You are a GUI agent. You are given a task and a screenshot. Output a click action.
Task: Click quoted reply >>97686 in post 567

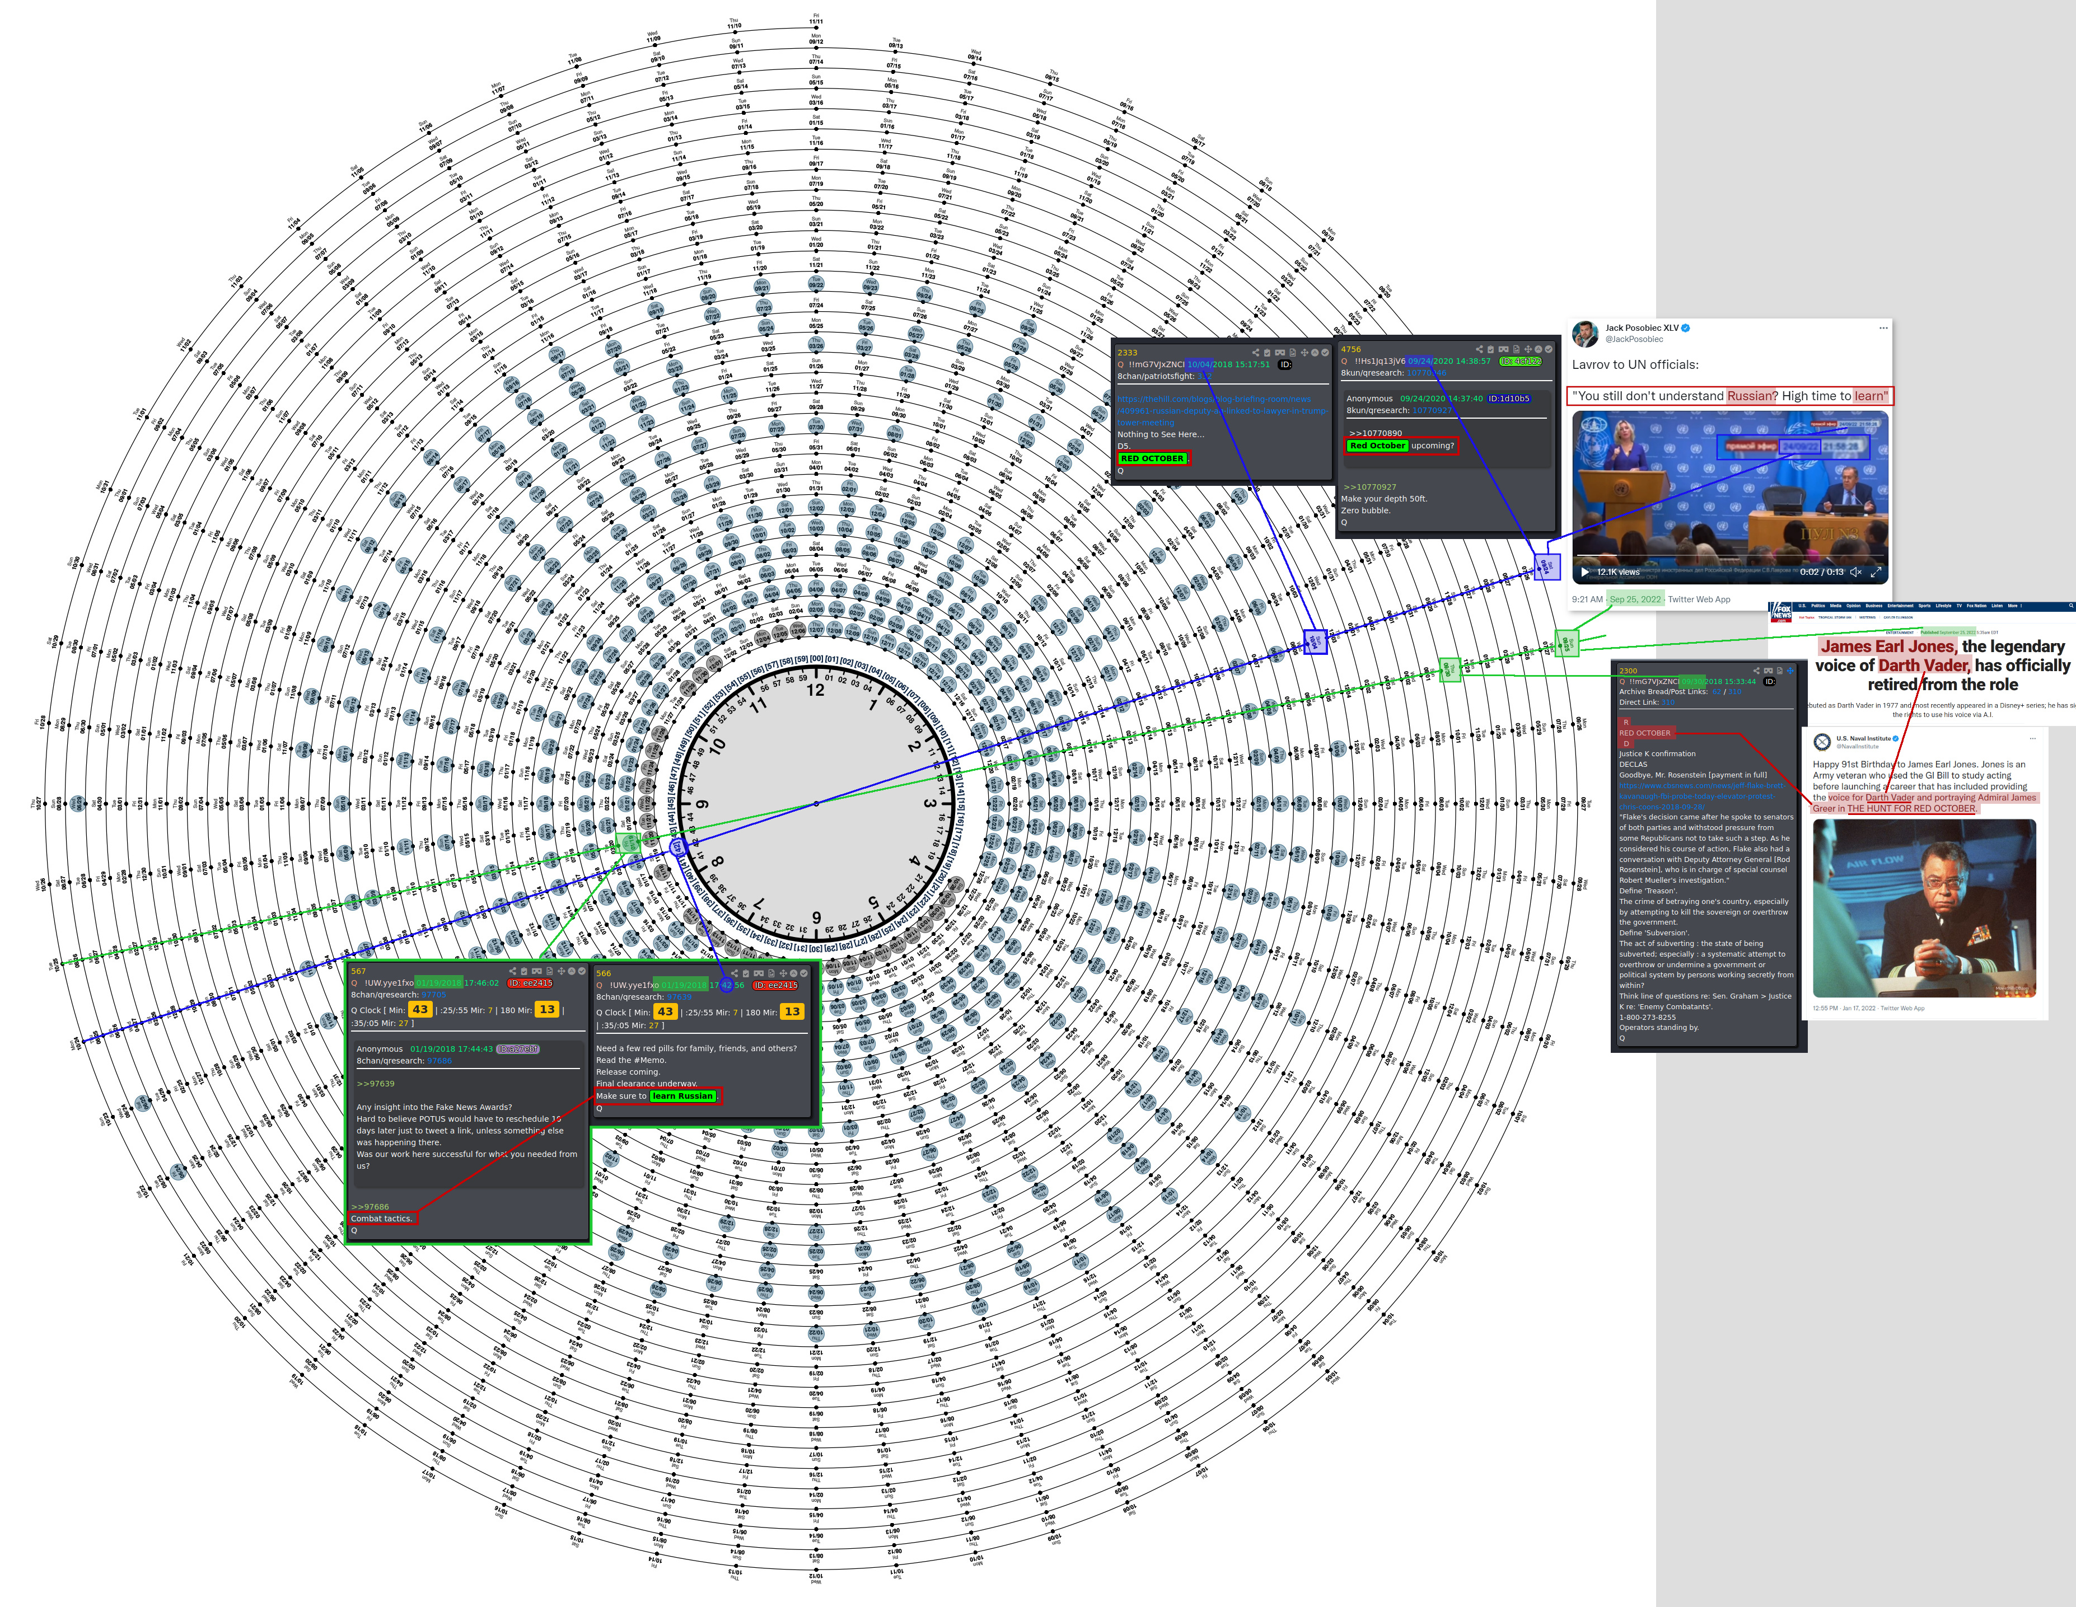point(370,1207)
